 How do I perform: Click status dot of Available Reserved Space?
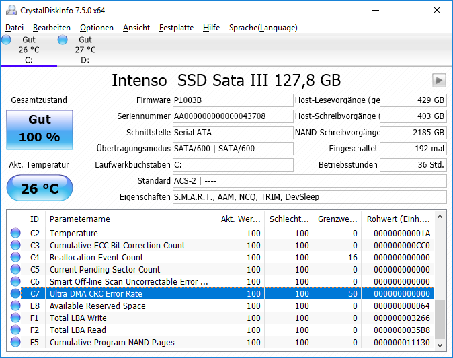(x=15, y=306)
